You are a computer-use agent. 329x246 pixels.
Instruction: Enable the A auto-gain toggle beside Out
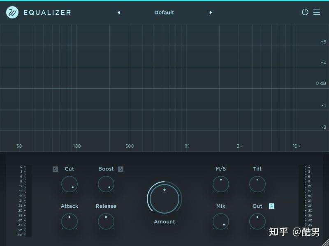(271, 206)
